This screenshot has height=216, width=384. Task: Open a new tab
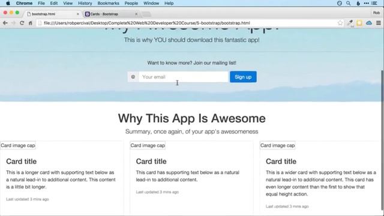click(146, 14)
